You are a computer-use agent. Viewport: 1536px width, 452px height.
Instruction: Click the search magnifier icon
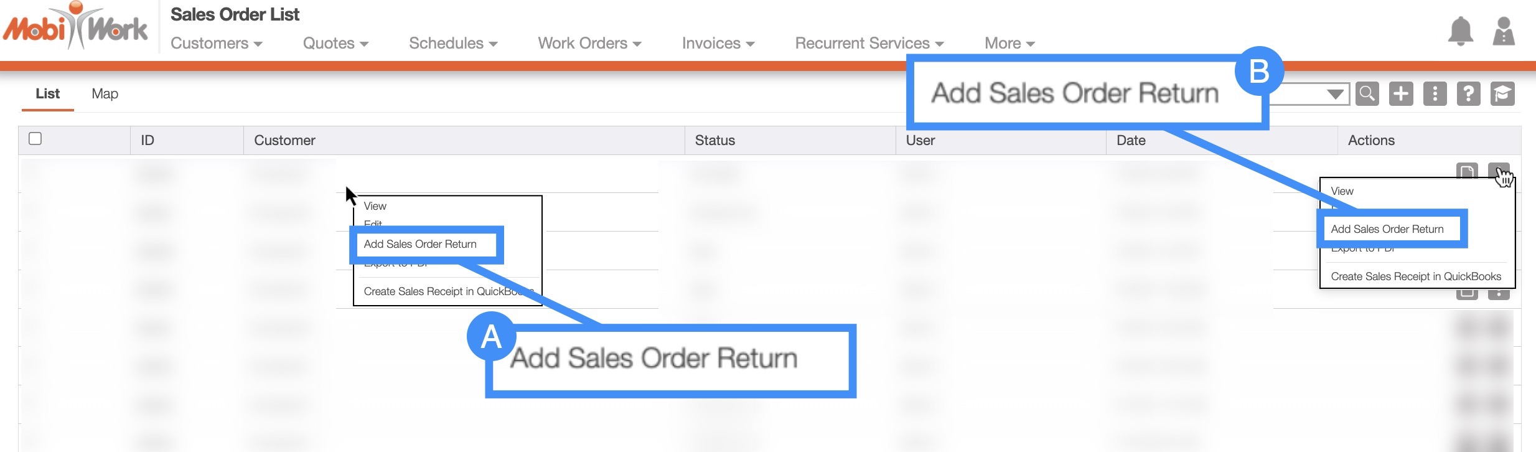[1367, 94]
